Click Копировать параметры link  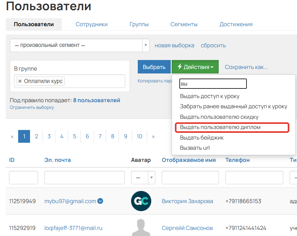[155, 81]
